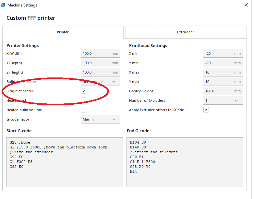
Task: Toggle Apply Extruder offsets to GCode
Action: [206, 110]
